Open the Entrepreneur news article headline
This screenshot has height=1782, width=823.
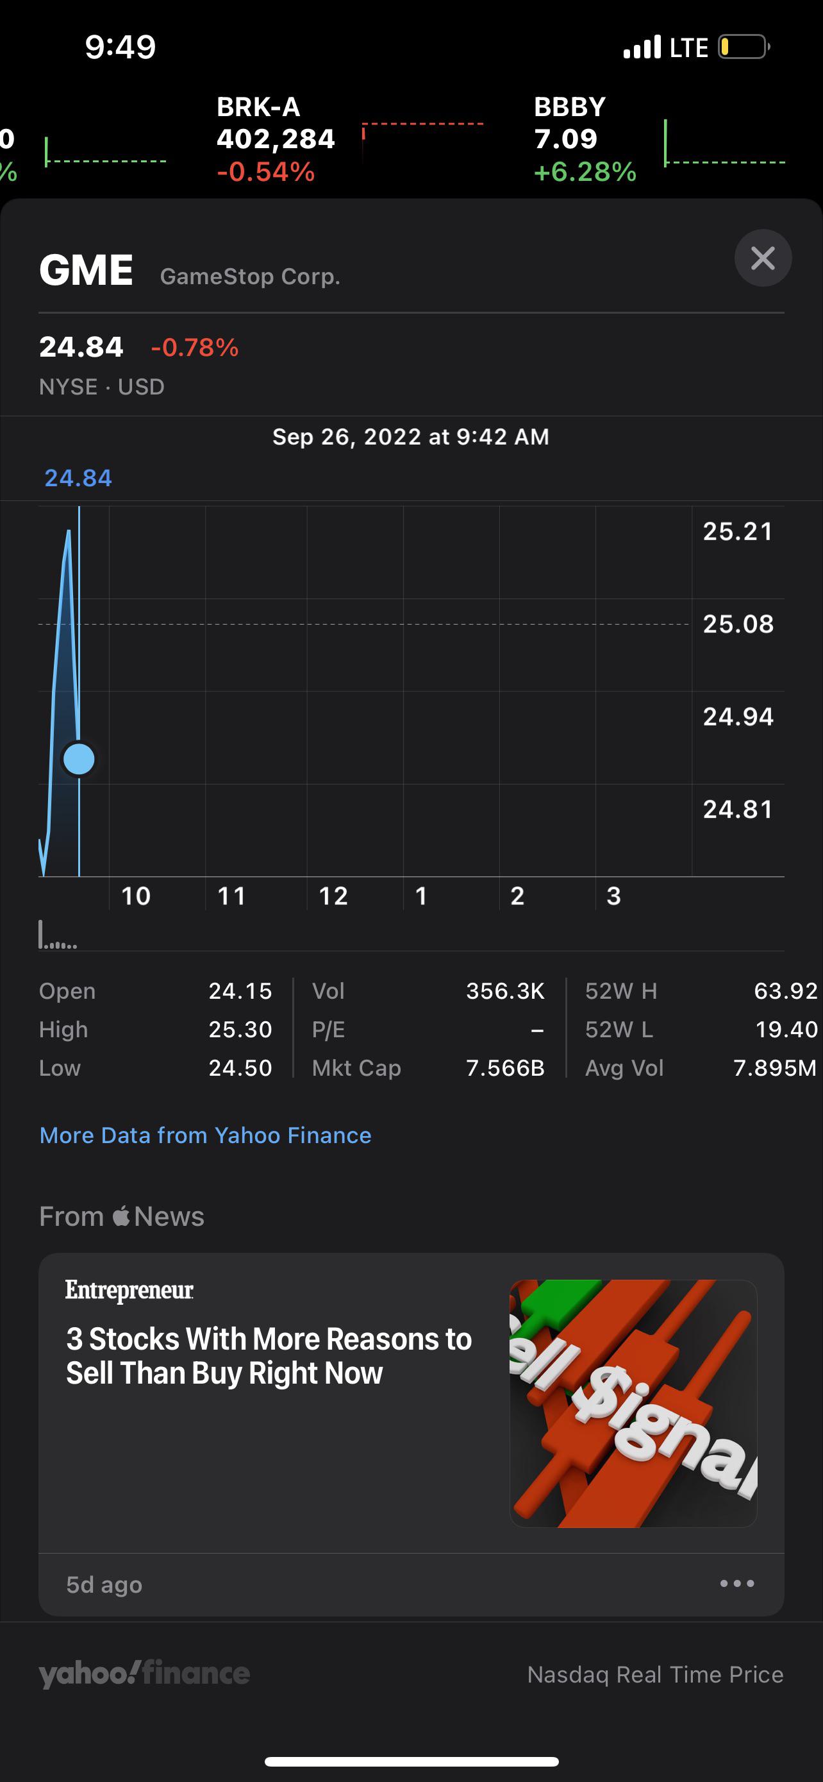(269, 1356)
